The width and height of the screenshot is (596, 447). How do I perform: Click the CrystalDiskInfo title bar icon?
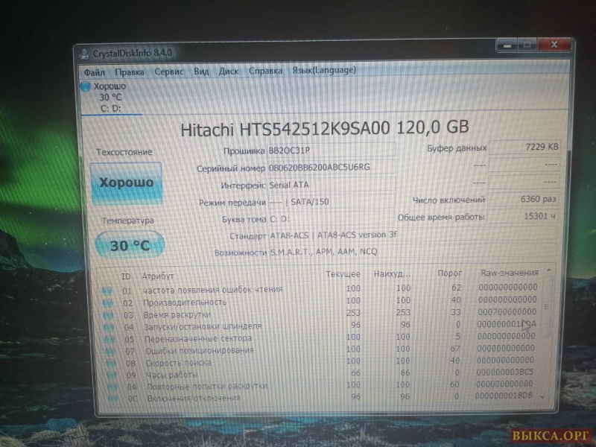pyautogui.click(x=83, y=52)
